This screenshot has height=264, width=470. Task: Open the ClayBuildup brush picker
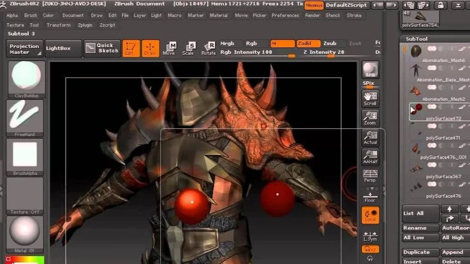pos(26,79)
